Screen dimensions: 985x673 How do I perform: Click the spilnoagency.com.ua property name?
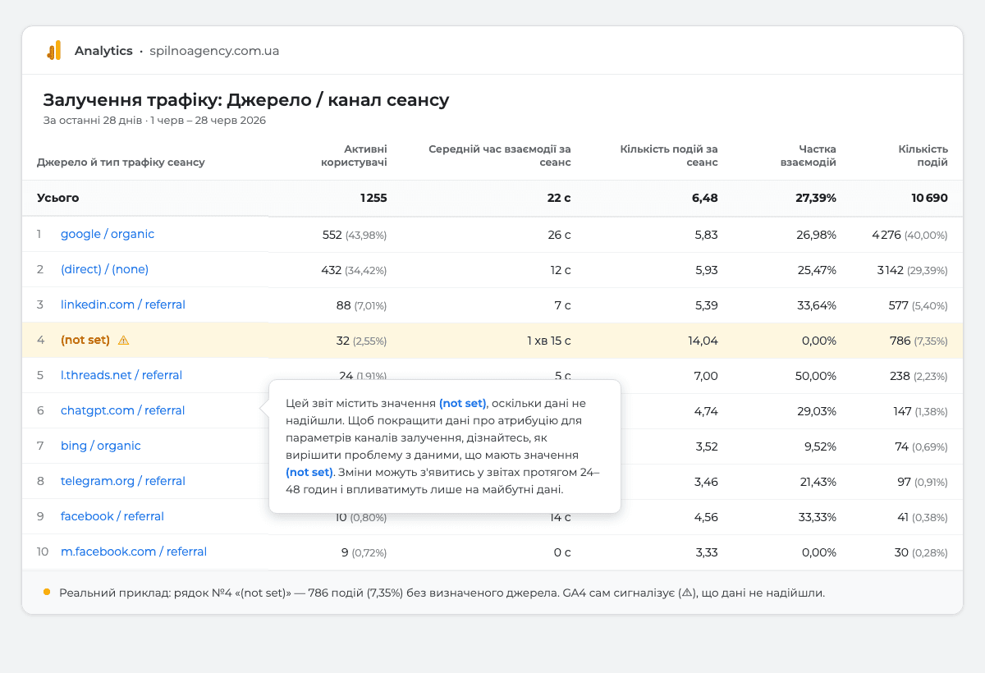point(214,51)
